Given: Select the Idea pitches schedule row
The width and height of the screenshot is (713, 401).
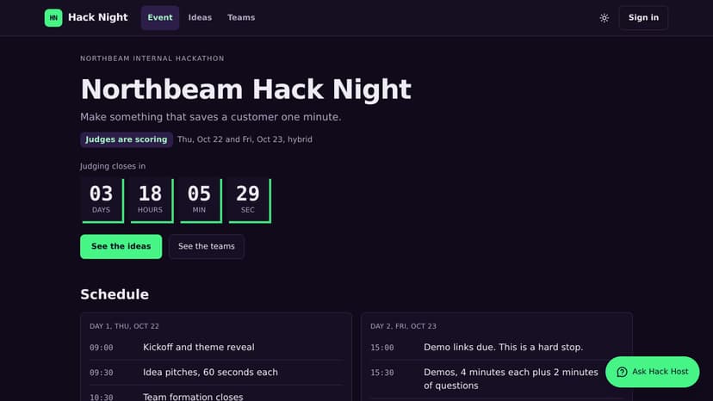Looking at the screenshot, I should point(216,373).
